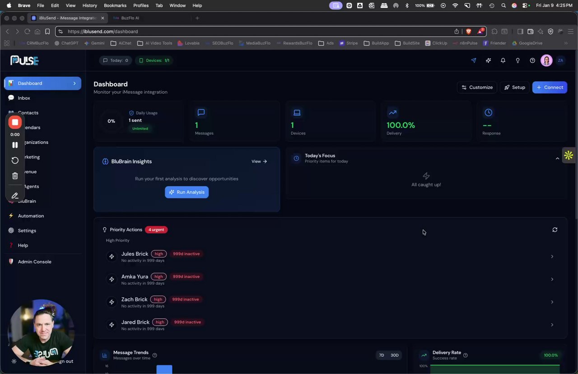Switch Message Trends to 30D
Image resolution: width=578 pixels, height=374 pixels.
point(395,355)
